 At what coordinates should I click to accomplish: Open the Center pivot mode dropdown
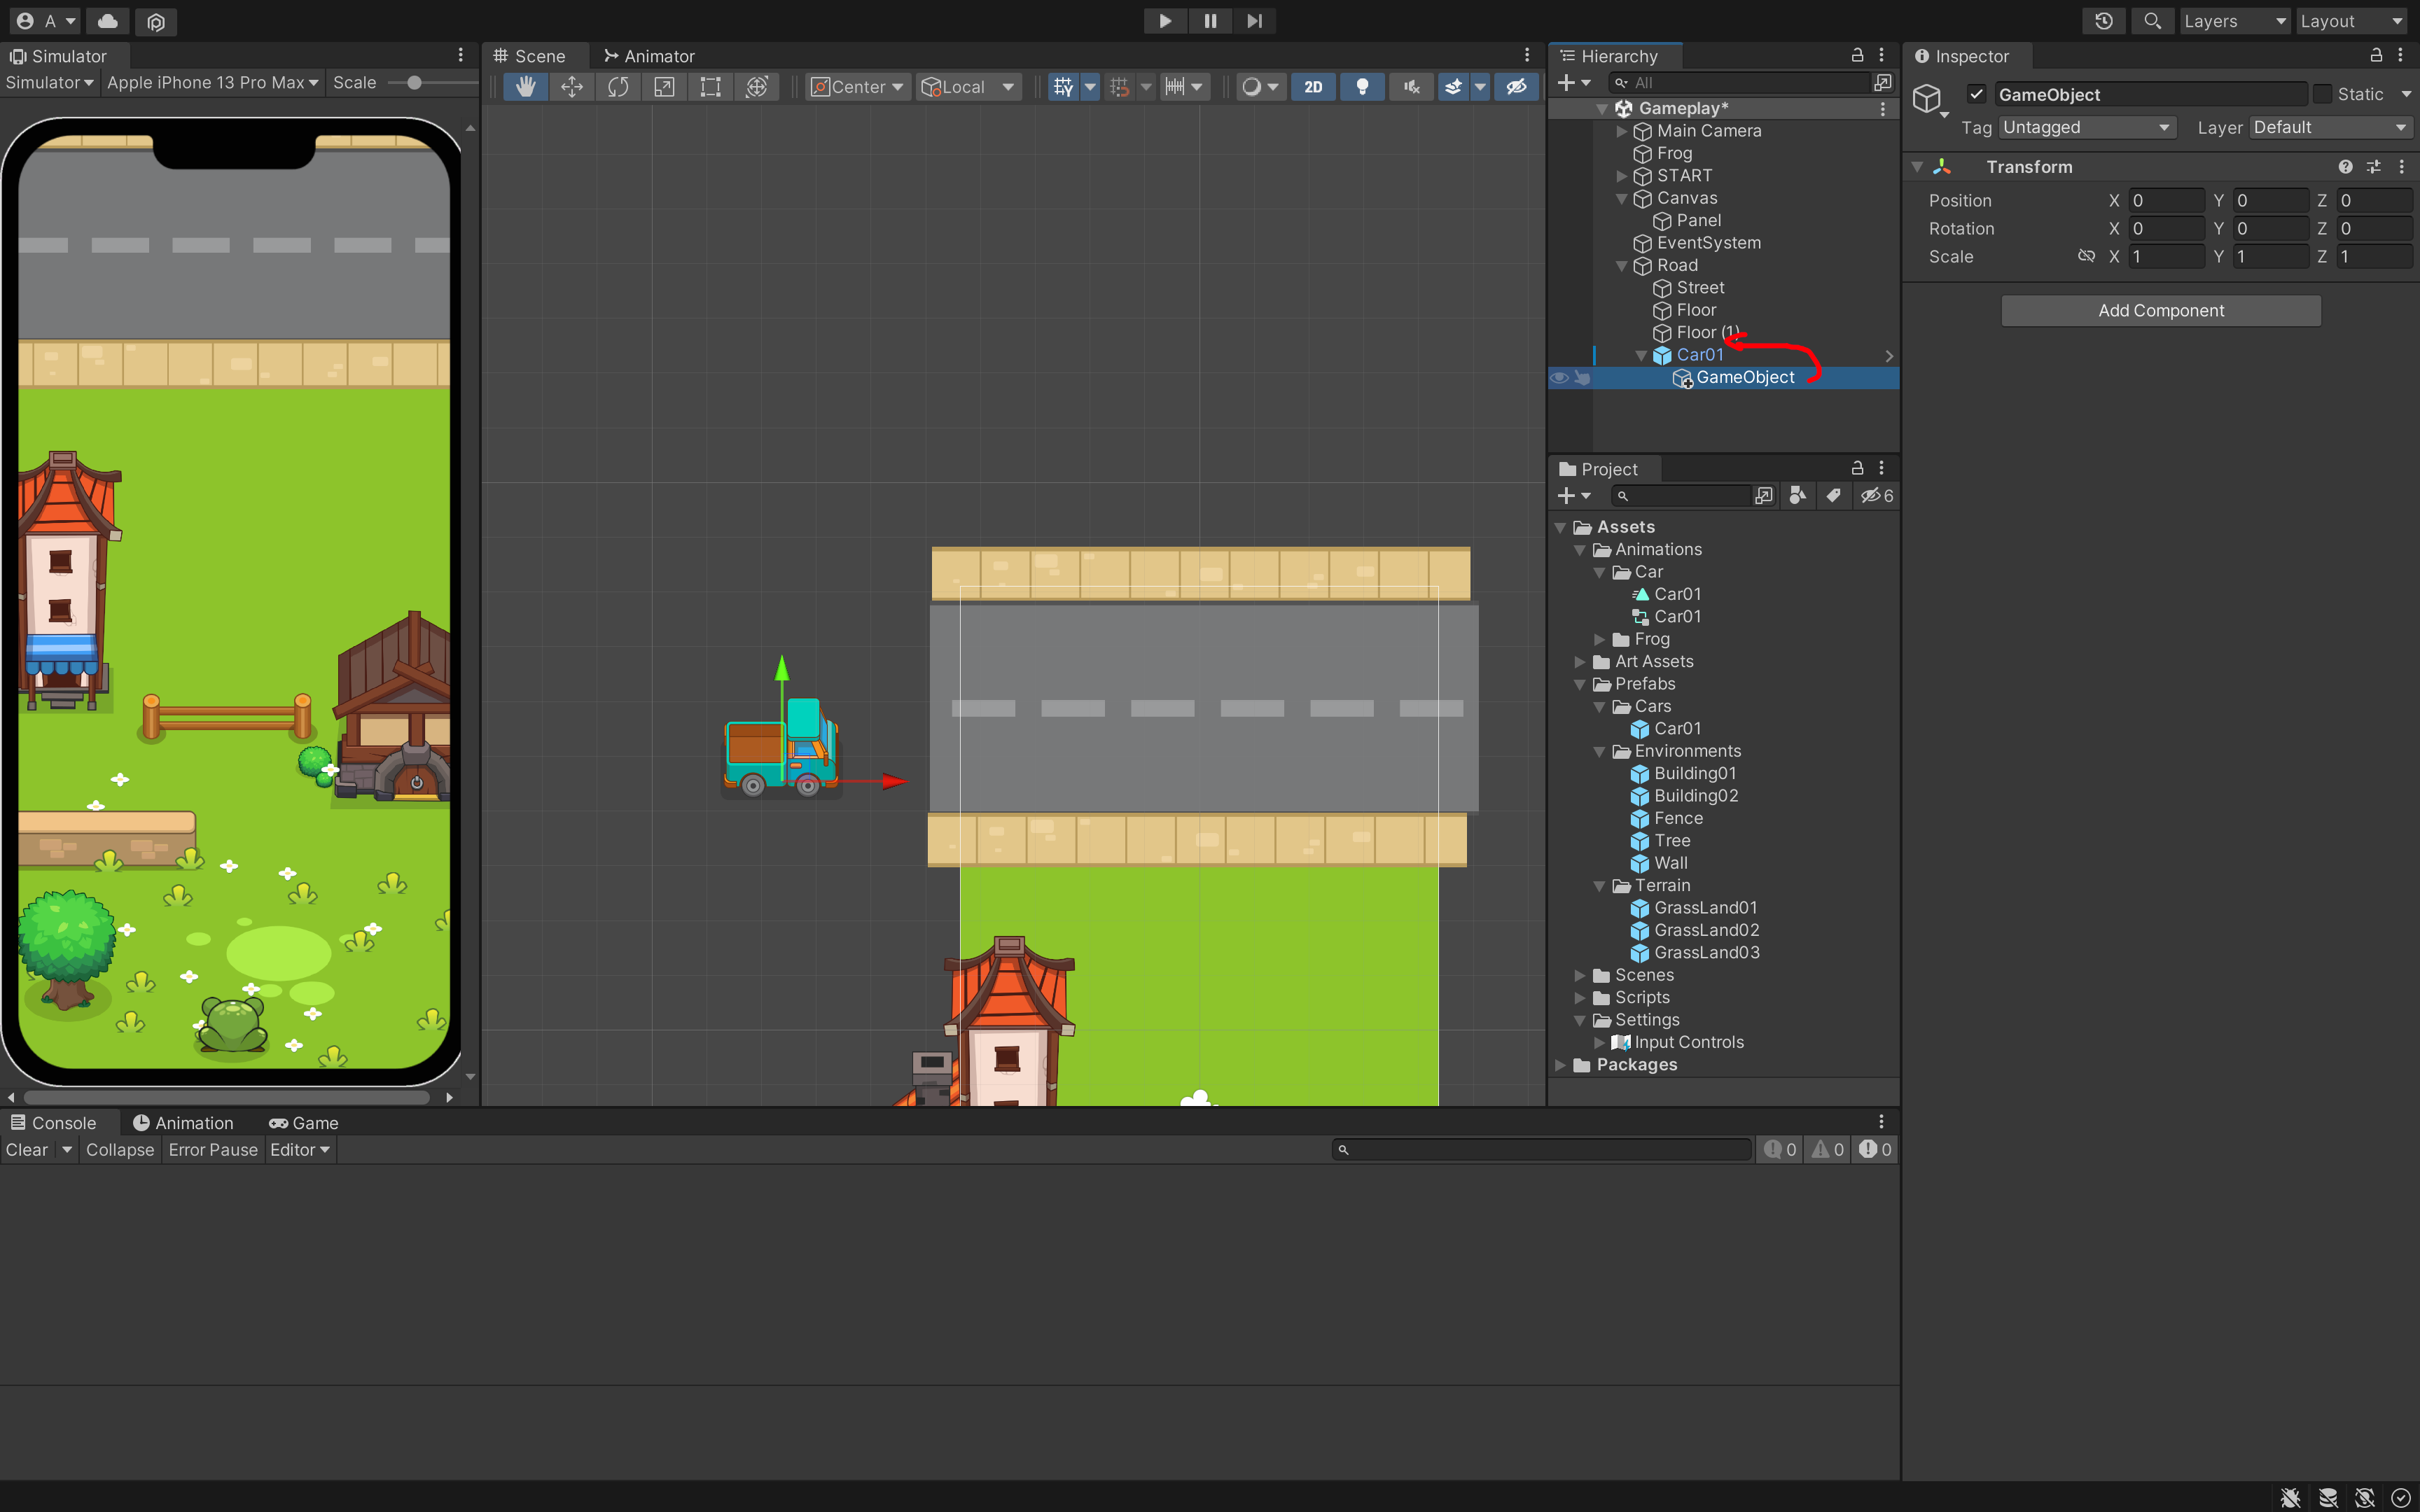[857, 87]
